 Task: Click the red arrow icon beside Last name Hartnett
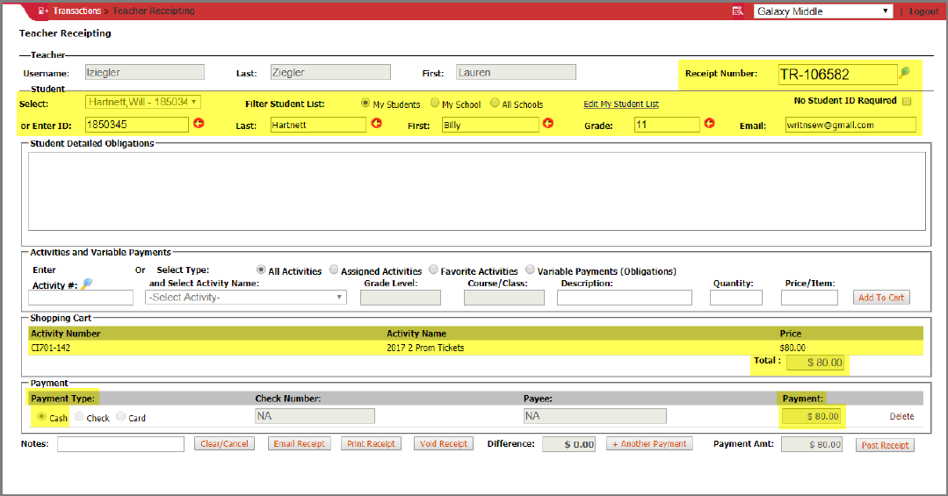376,123
